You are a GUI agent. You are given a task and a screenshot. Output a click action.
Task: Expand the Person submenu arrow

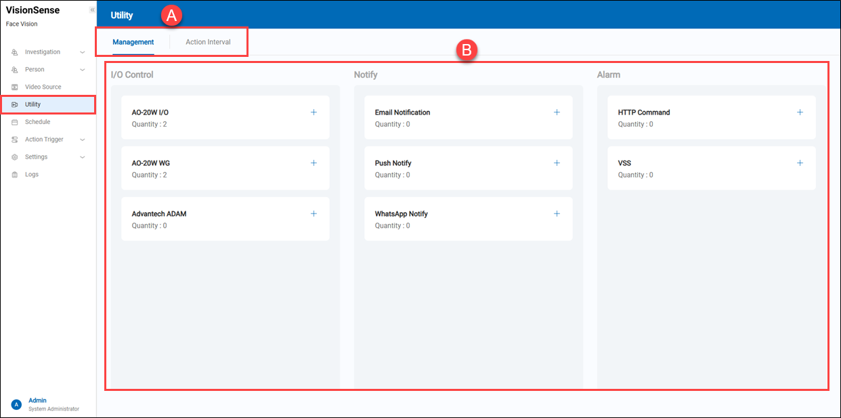[x=83, y=70]
